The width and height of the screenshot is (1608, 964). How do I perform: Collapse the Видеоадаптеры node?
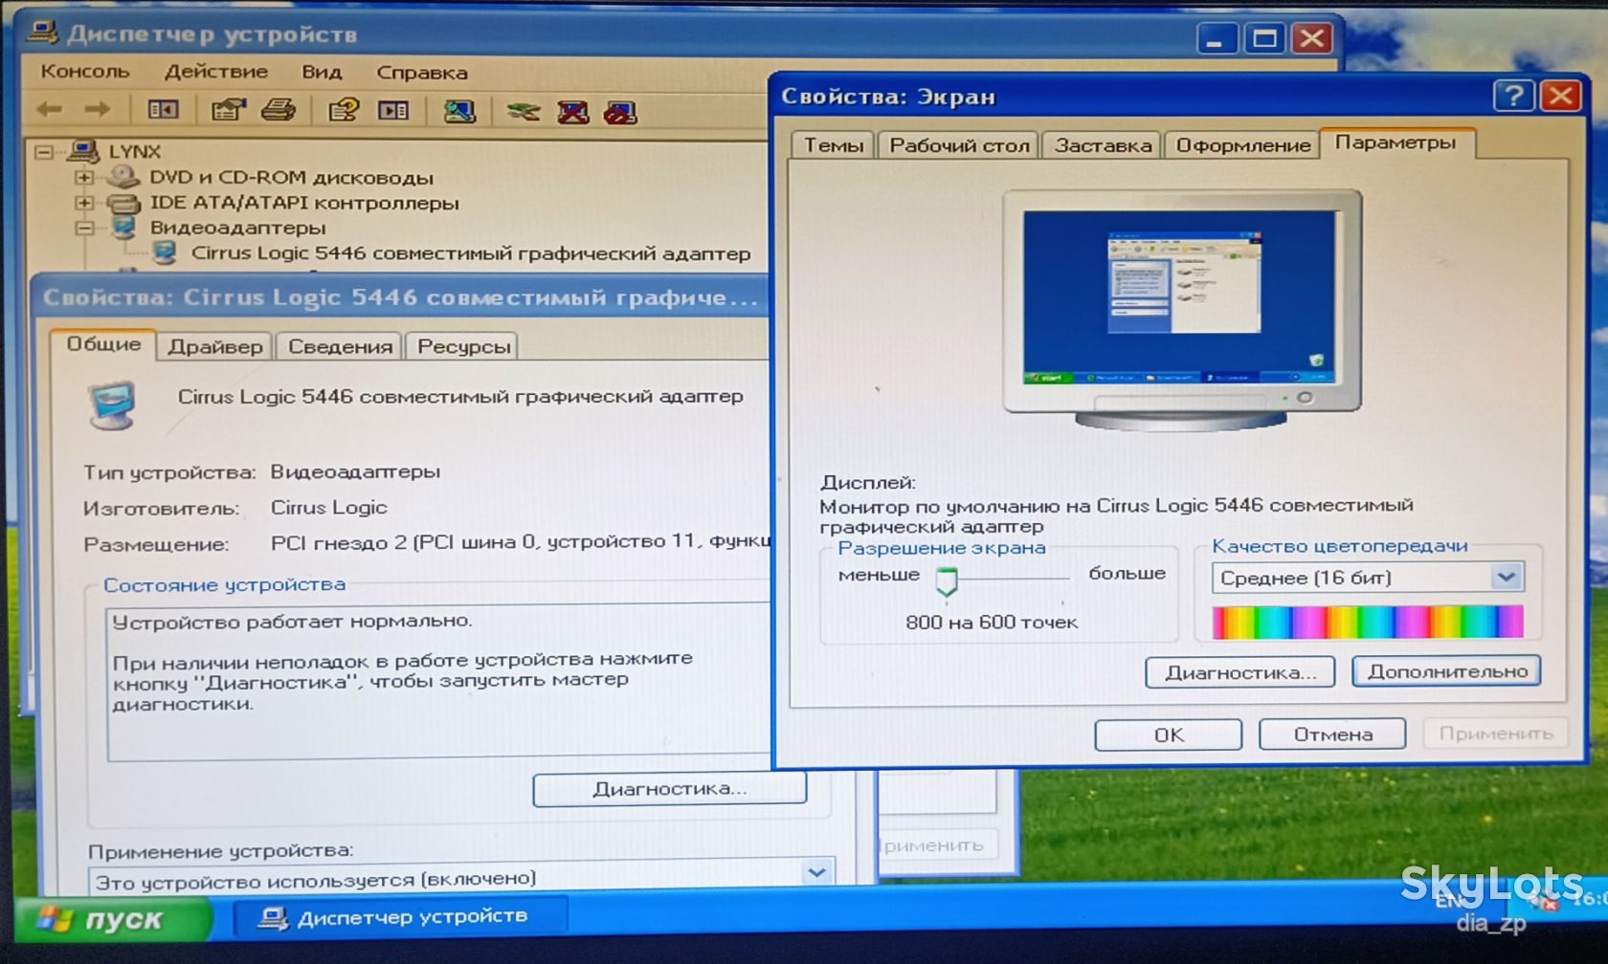[84, 228]
